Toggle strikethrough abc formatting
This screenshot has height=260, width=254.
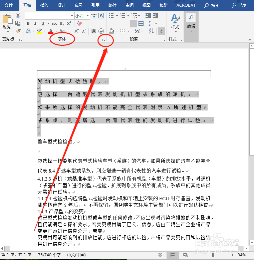(x=54, y=24)
